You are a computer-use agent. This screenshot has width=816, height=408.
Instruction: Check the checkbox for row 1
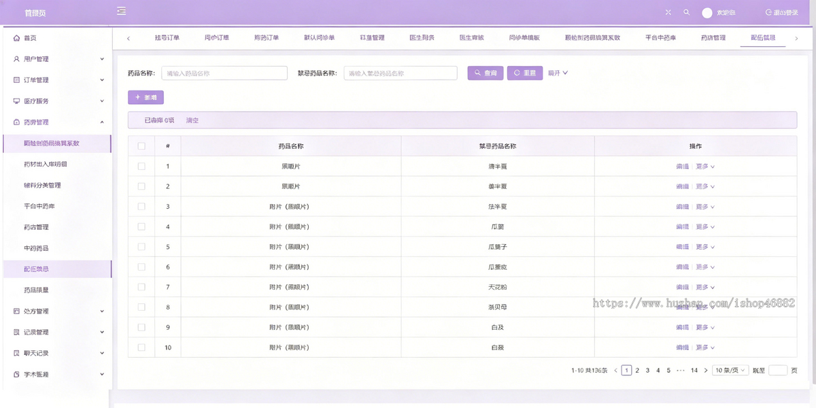[x=141, y=166]
